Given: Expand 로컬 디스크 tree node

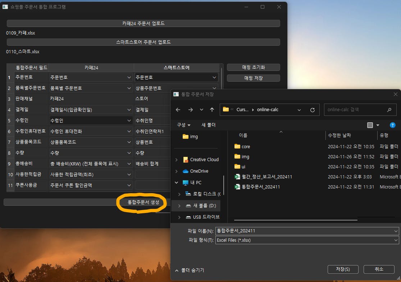Looking at the screenshot, I should click(179, 194).
